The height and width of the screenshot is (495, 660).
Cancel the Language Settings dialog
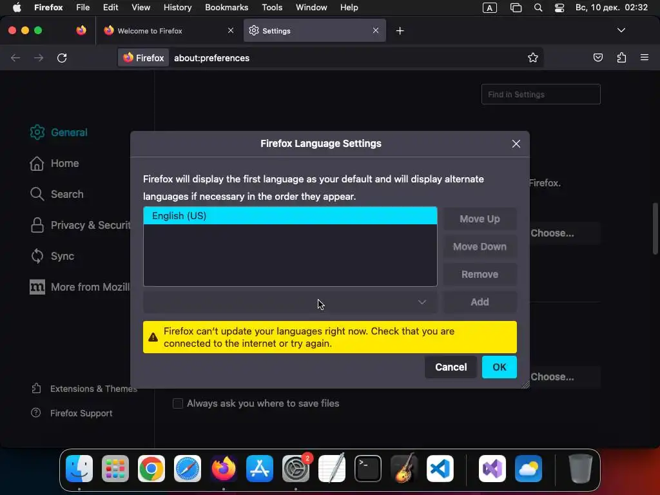(451, 367)
